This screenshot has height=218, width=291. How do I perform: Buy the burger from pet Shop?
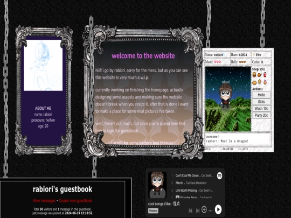click(254, 75)
